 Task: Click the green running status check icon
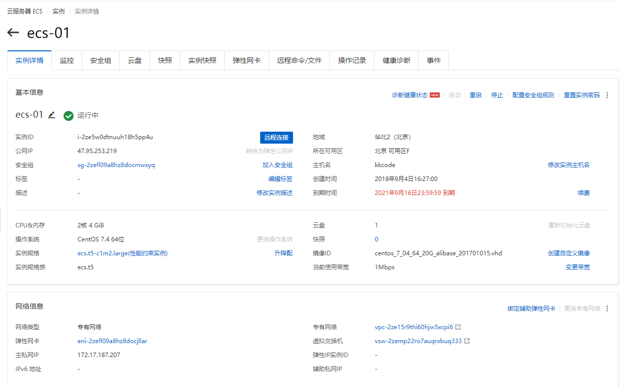tap(69, 116)
